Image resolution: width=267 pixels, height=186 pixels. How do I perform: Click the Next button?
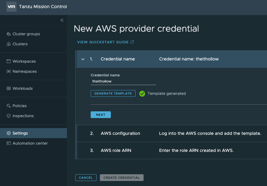click(100, 115)
